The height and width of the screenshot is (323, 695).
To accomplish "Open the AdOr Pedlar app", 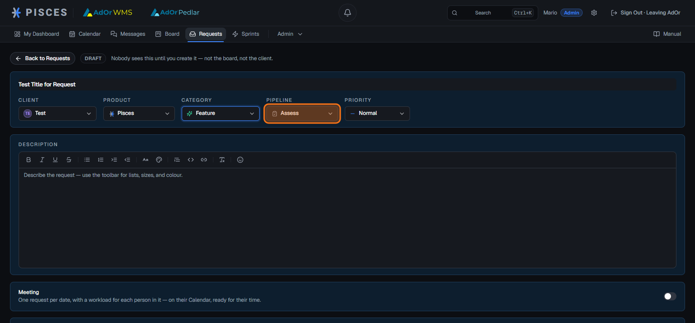I will [175, 13].
